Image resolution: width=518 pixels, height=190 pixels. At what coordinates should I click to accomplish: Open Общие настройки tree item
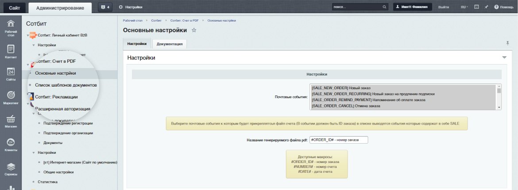pyautogui.click(x=58, y=172)
